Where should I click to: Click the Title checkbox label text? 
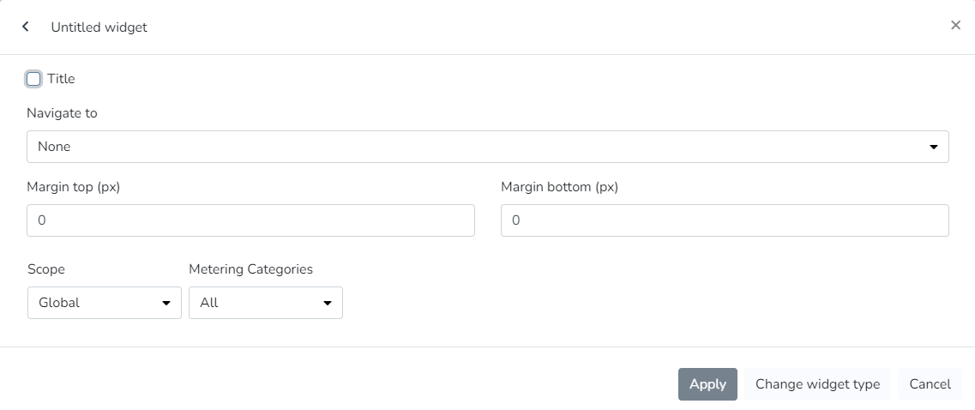(61, 79)
